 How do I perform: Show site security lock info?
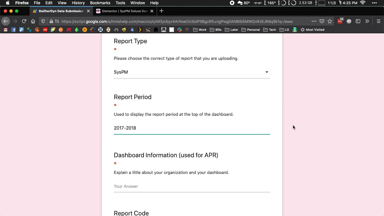[x=51, y=21]
